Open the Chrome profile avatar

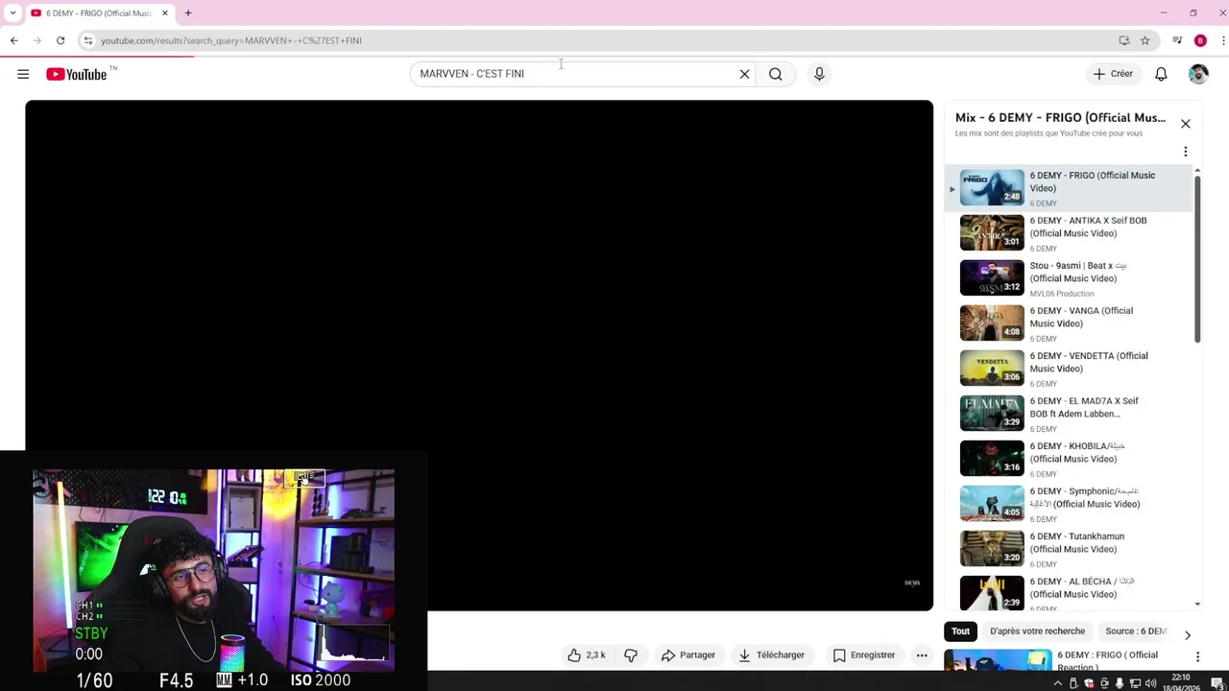pyautogui.click(x=1200, y=40)
